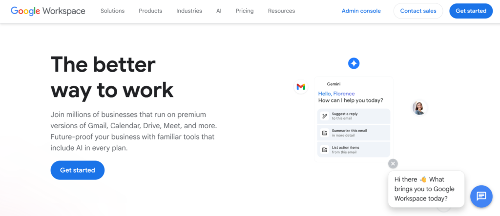Click the 'Hi there' chat message bubble
The width and height of the screenshot is (500, 216).
tap(426, 189)
